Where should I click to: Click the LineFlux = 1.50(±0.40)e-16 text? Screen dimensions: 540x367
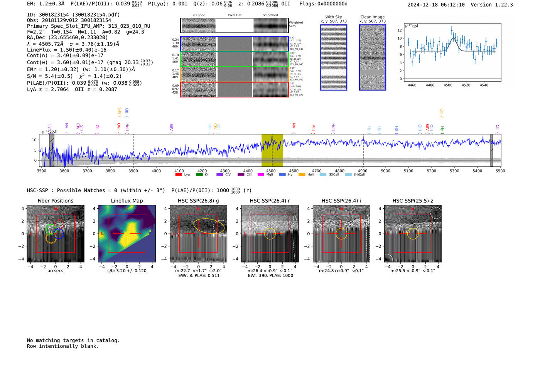pos(67,50)
